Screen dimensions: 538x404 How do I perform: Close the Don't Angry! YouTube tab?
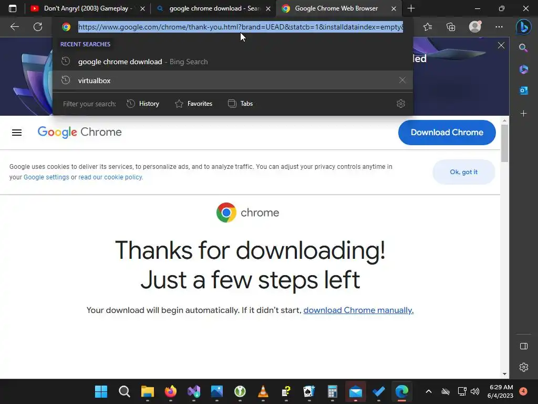pos(142,8)
